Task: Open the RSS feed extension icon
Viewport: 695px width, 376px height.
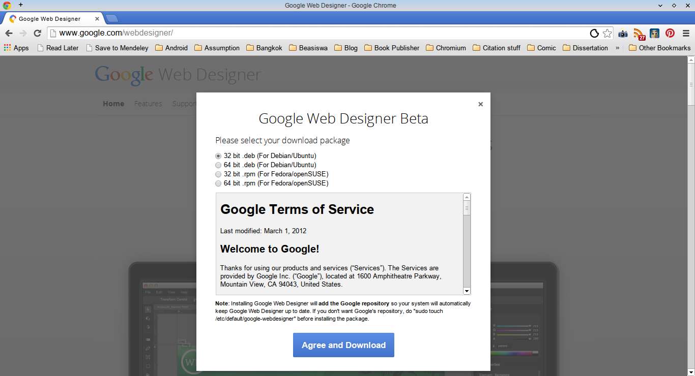Action: pyautogui.click(x=639, y=34)
